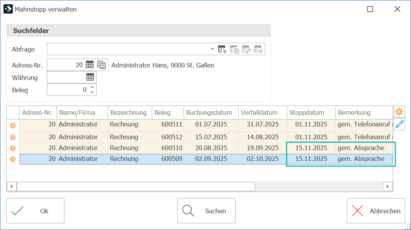The height and width of the screenshot is (230, 411).
Task: Open the Abfrage dropdown arrow
Action: click(x=212, y=49)
